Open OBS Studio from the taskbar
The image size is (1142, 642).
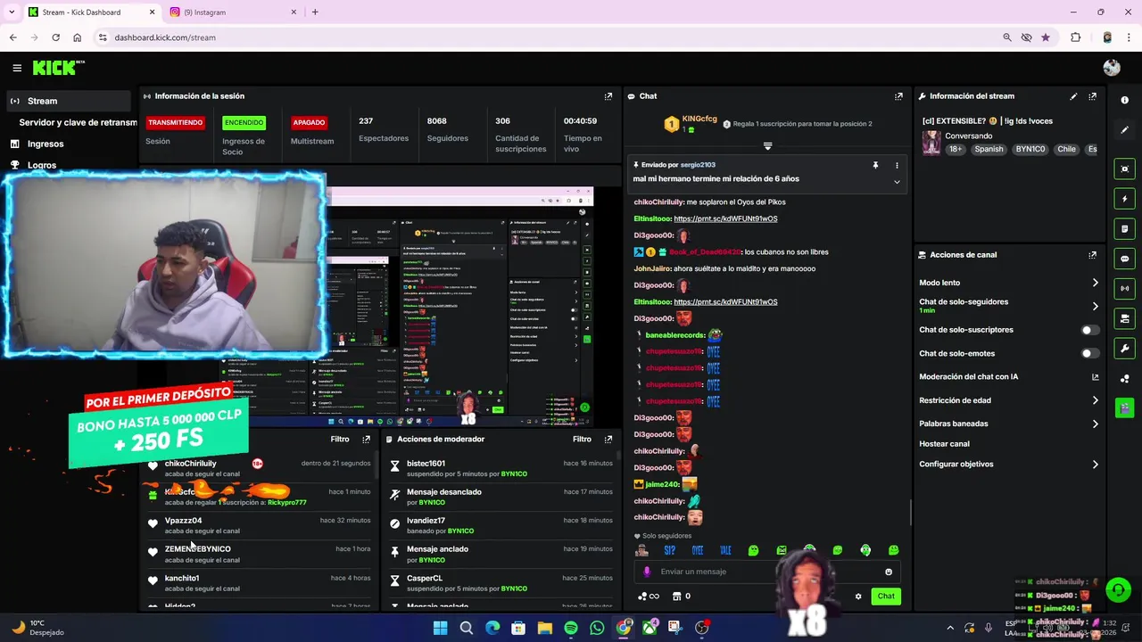(702, 628)
